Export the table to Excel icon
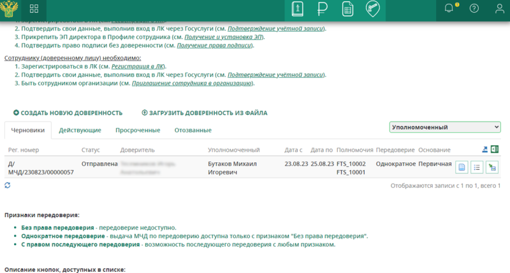The width and height of the screenshot is (510, 273). [x=495, y=149]
